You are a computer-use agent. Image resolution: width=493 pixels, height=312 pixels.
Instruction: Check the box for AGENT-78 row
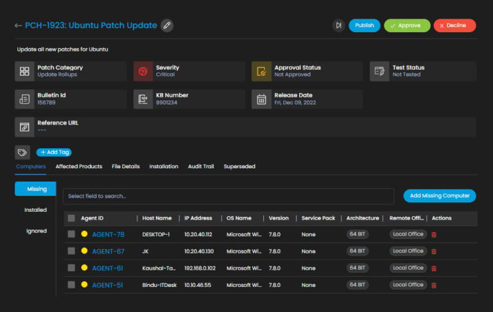click(x=71, y=234)
